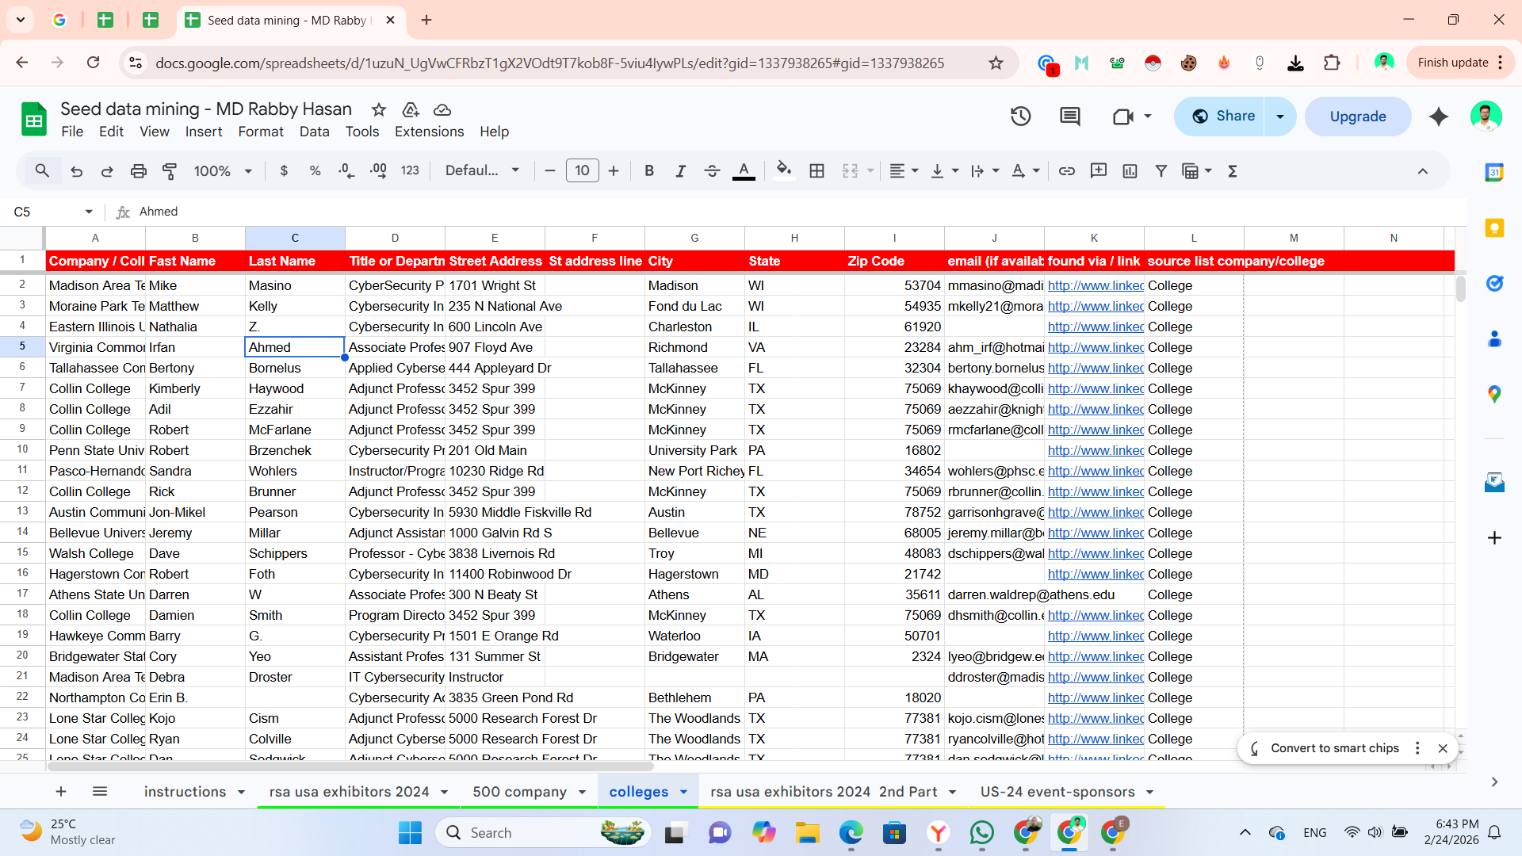The height and width of the screenshot is (856, 1522).
Task: Insert a link
Action: (1066, 170)
